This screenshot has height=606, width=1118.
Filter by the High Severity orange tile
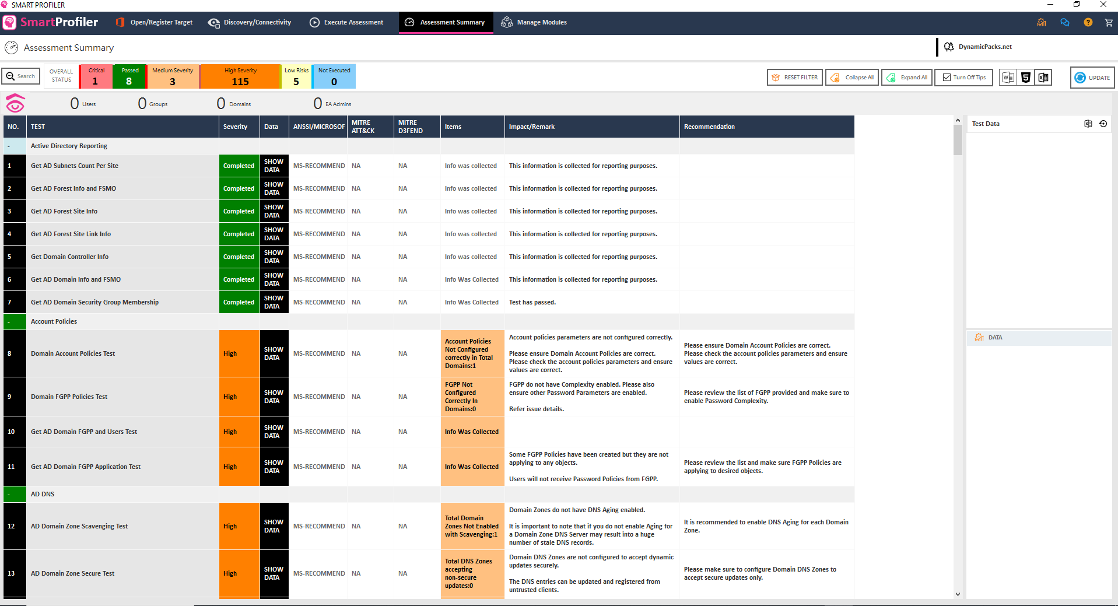coord(240,77)
